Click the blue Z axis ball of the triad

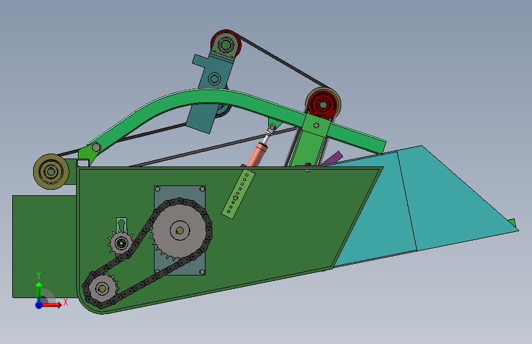[39, 305]
